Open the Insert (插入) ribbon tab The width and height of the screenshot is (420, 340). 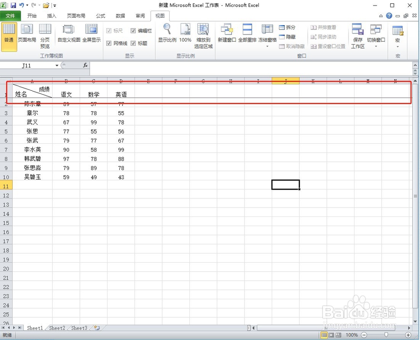coord(52,16)
